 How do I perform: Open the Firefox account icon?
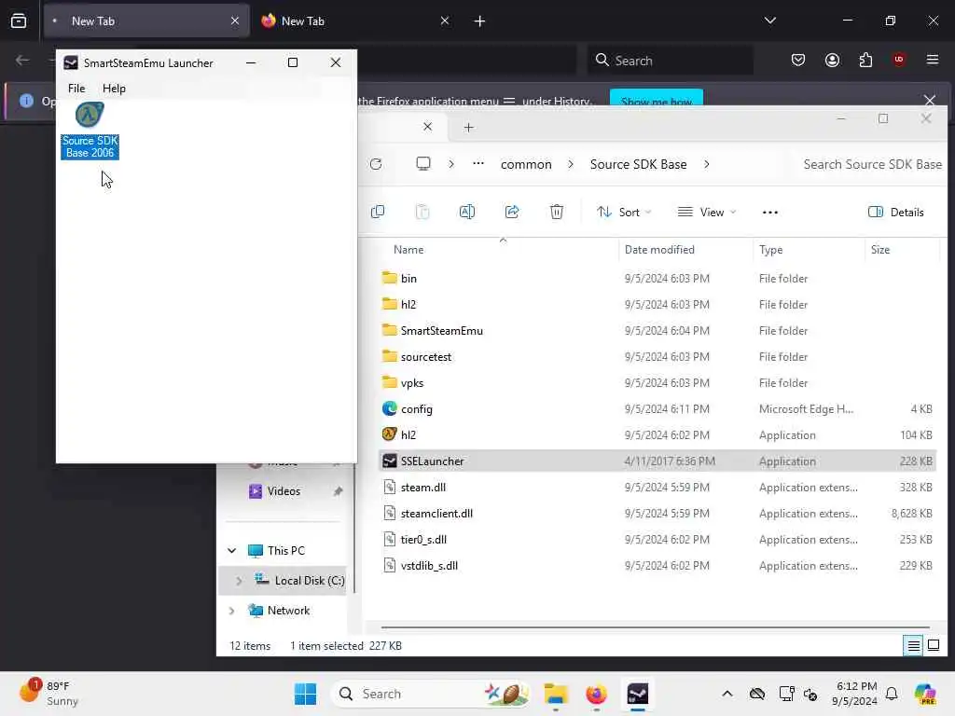click(x=832, y=60)
